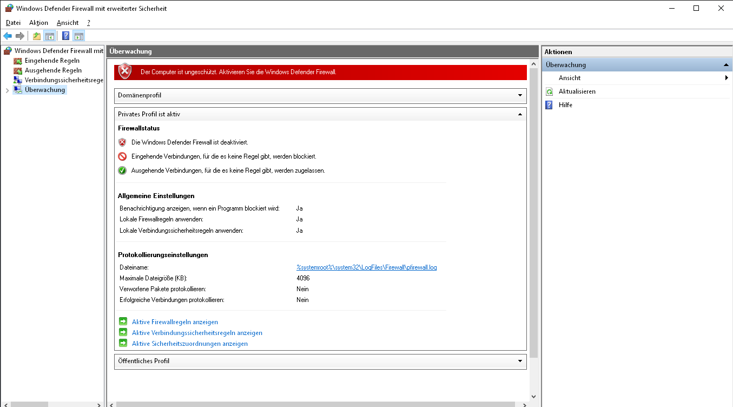Click the green check icon for Ausgehende Verbindungen
The image size is (733, 407).
pos(122,170)
